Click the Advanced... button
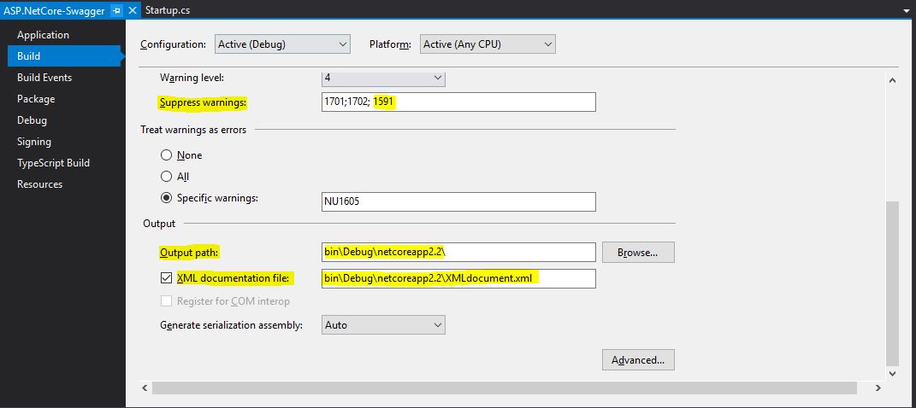This screenshot has width=916, height=408. point(638,359)
